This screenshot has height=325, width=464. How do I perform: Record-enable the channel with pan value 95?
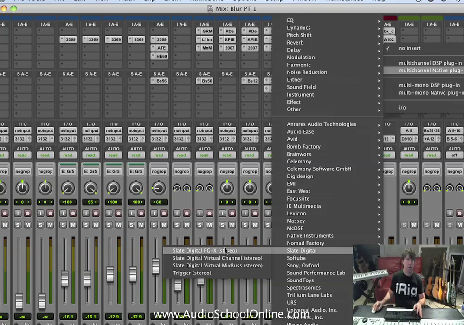tap(96, 213)
